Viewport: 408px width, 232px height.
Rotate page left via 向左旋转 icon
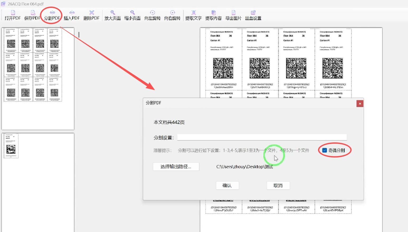point(152,15)
